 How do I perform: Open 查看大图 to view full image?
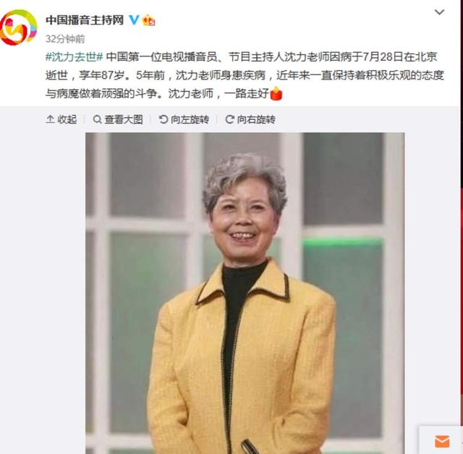[x=118, y=119]
